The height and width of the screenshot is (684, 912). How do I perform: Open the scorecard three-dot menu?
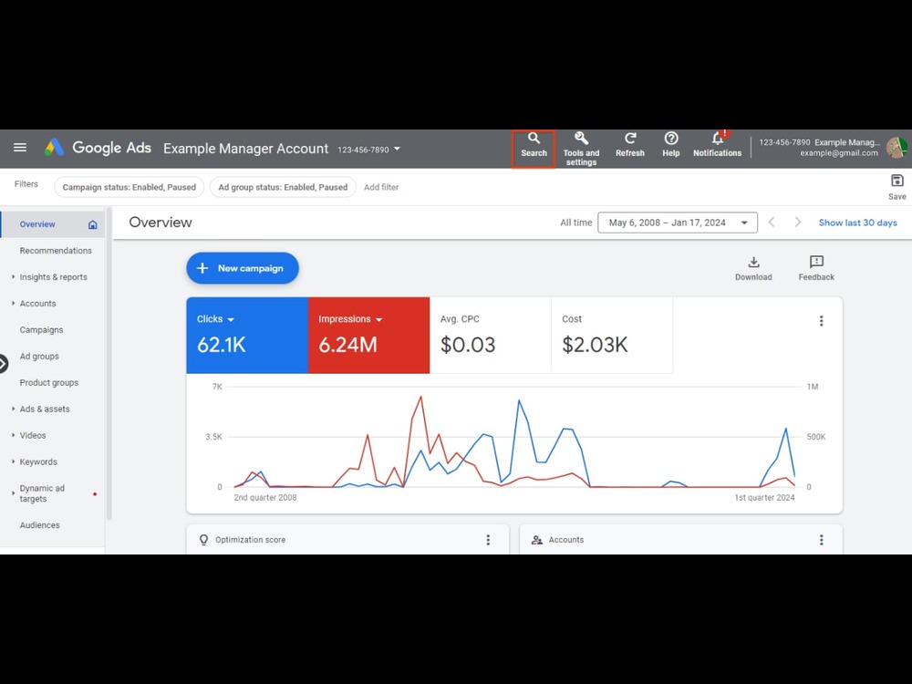[x=822, y=321]
